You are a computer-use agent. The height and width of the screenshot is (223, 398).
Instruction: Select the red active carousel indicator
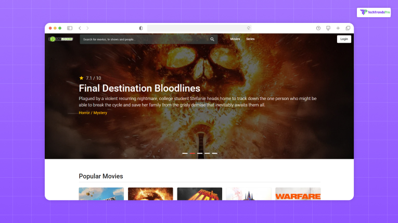[192, 153]
